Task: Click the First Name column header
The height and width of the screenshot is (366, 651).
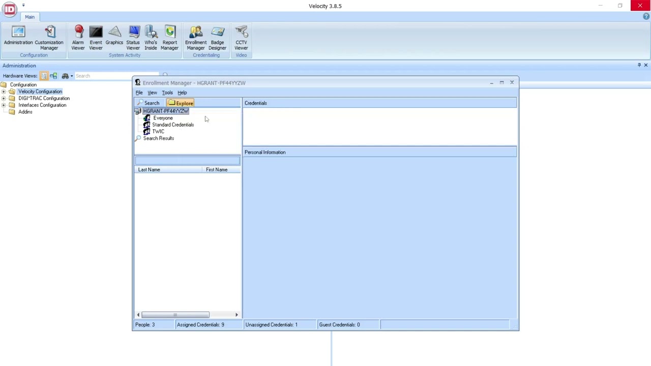Action: pyautogui.click(x=222, y=170)
